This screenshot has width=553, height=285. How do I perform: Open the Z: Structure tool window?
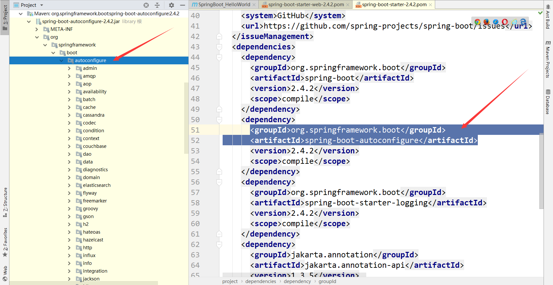click(x=5, y=202)
